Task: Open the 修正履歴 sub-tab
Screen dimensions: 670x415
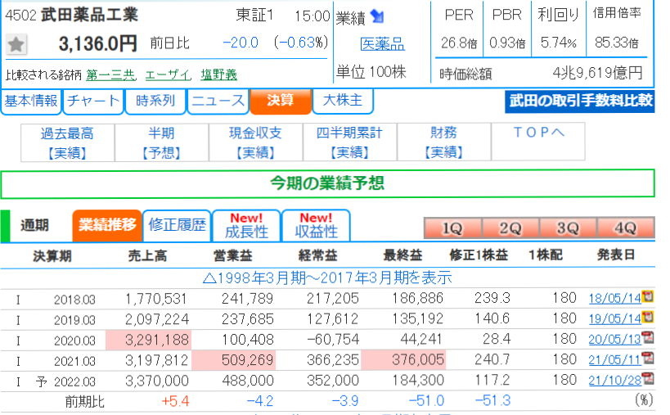Action: [x=177, y=225]
